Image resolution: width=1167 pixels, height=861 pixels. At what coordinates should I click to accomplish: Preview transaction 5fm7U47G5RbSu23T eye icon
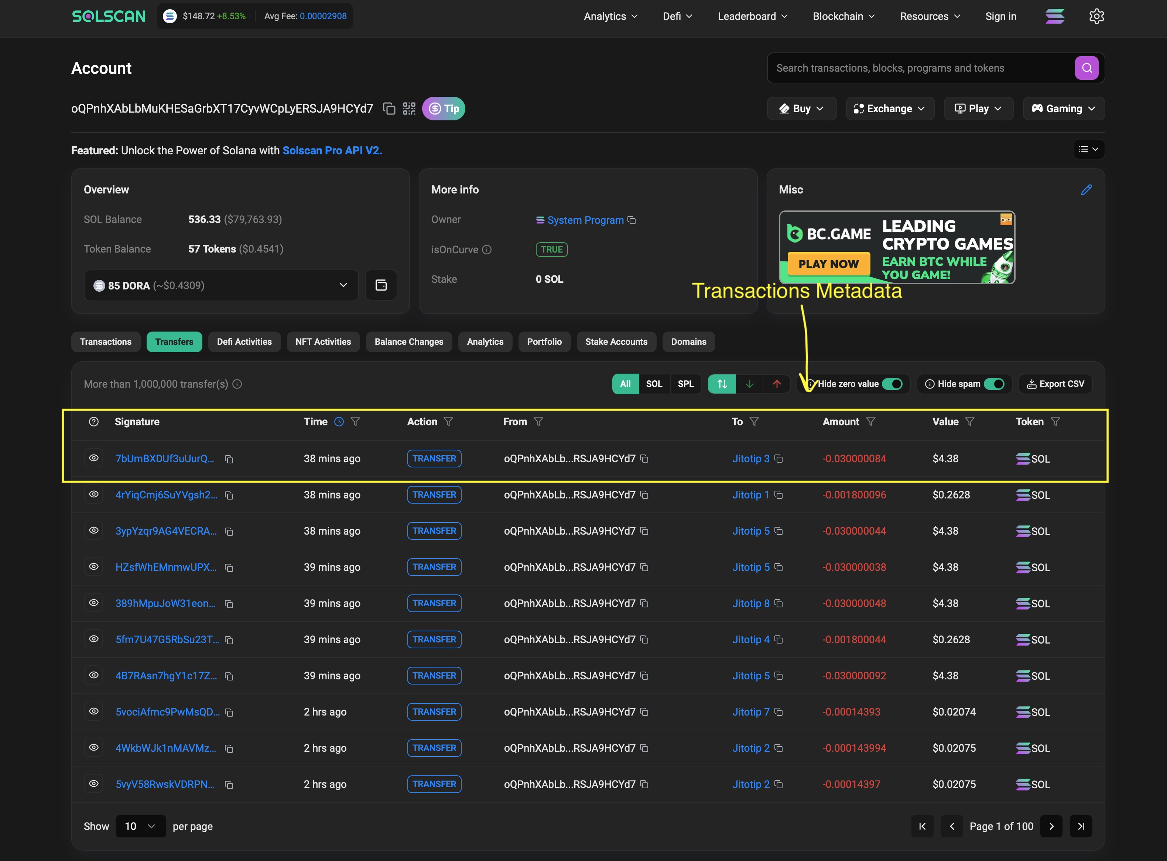(x=94, y=638)
